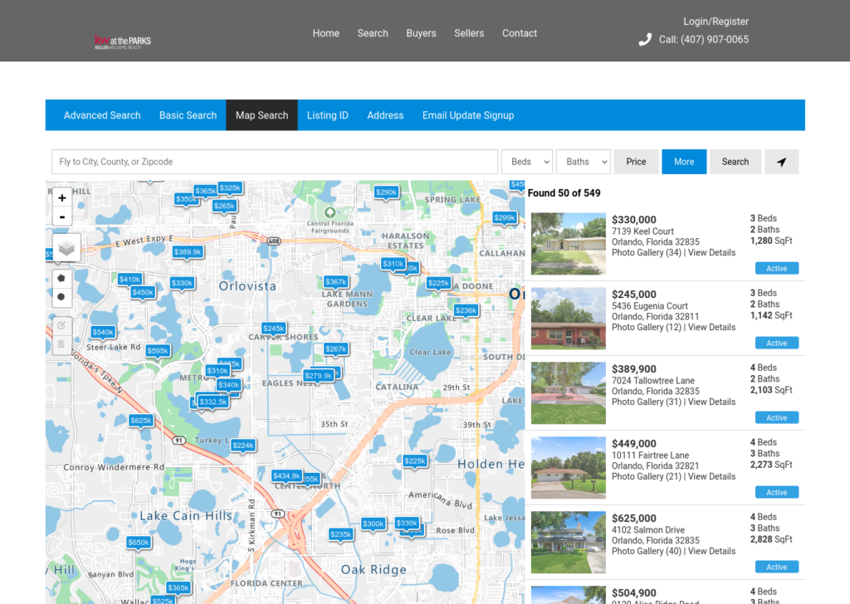
Task: Select the draw polygon tool
Action: coord(61,279)
